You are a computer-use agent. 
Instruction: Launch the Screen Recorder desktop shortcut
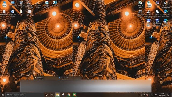(47, 4)
